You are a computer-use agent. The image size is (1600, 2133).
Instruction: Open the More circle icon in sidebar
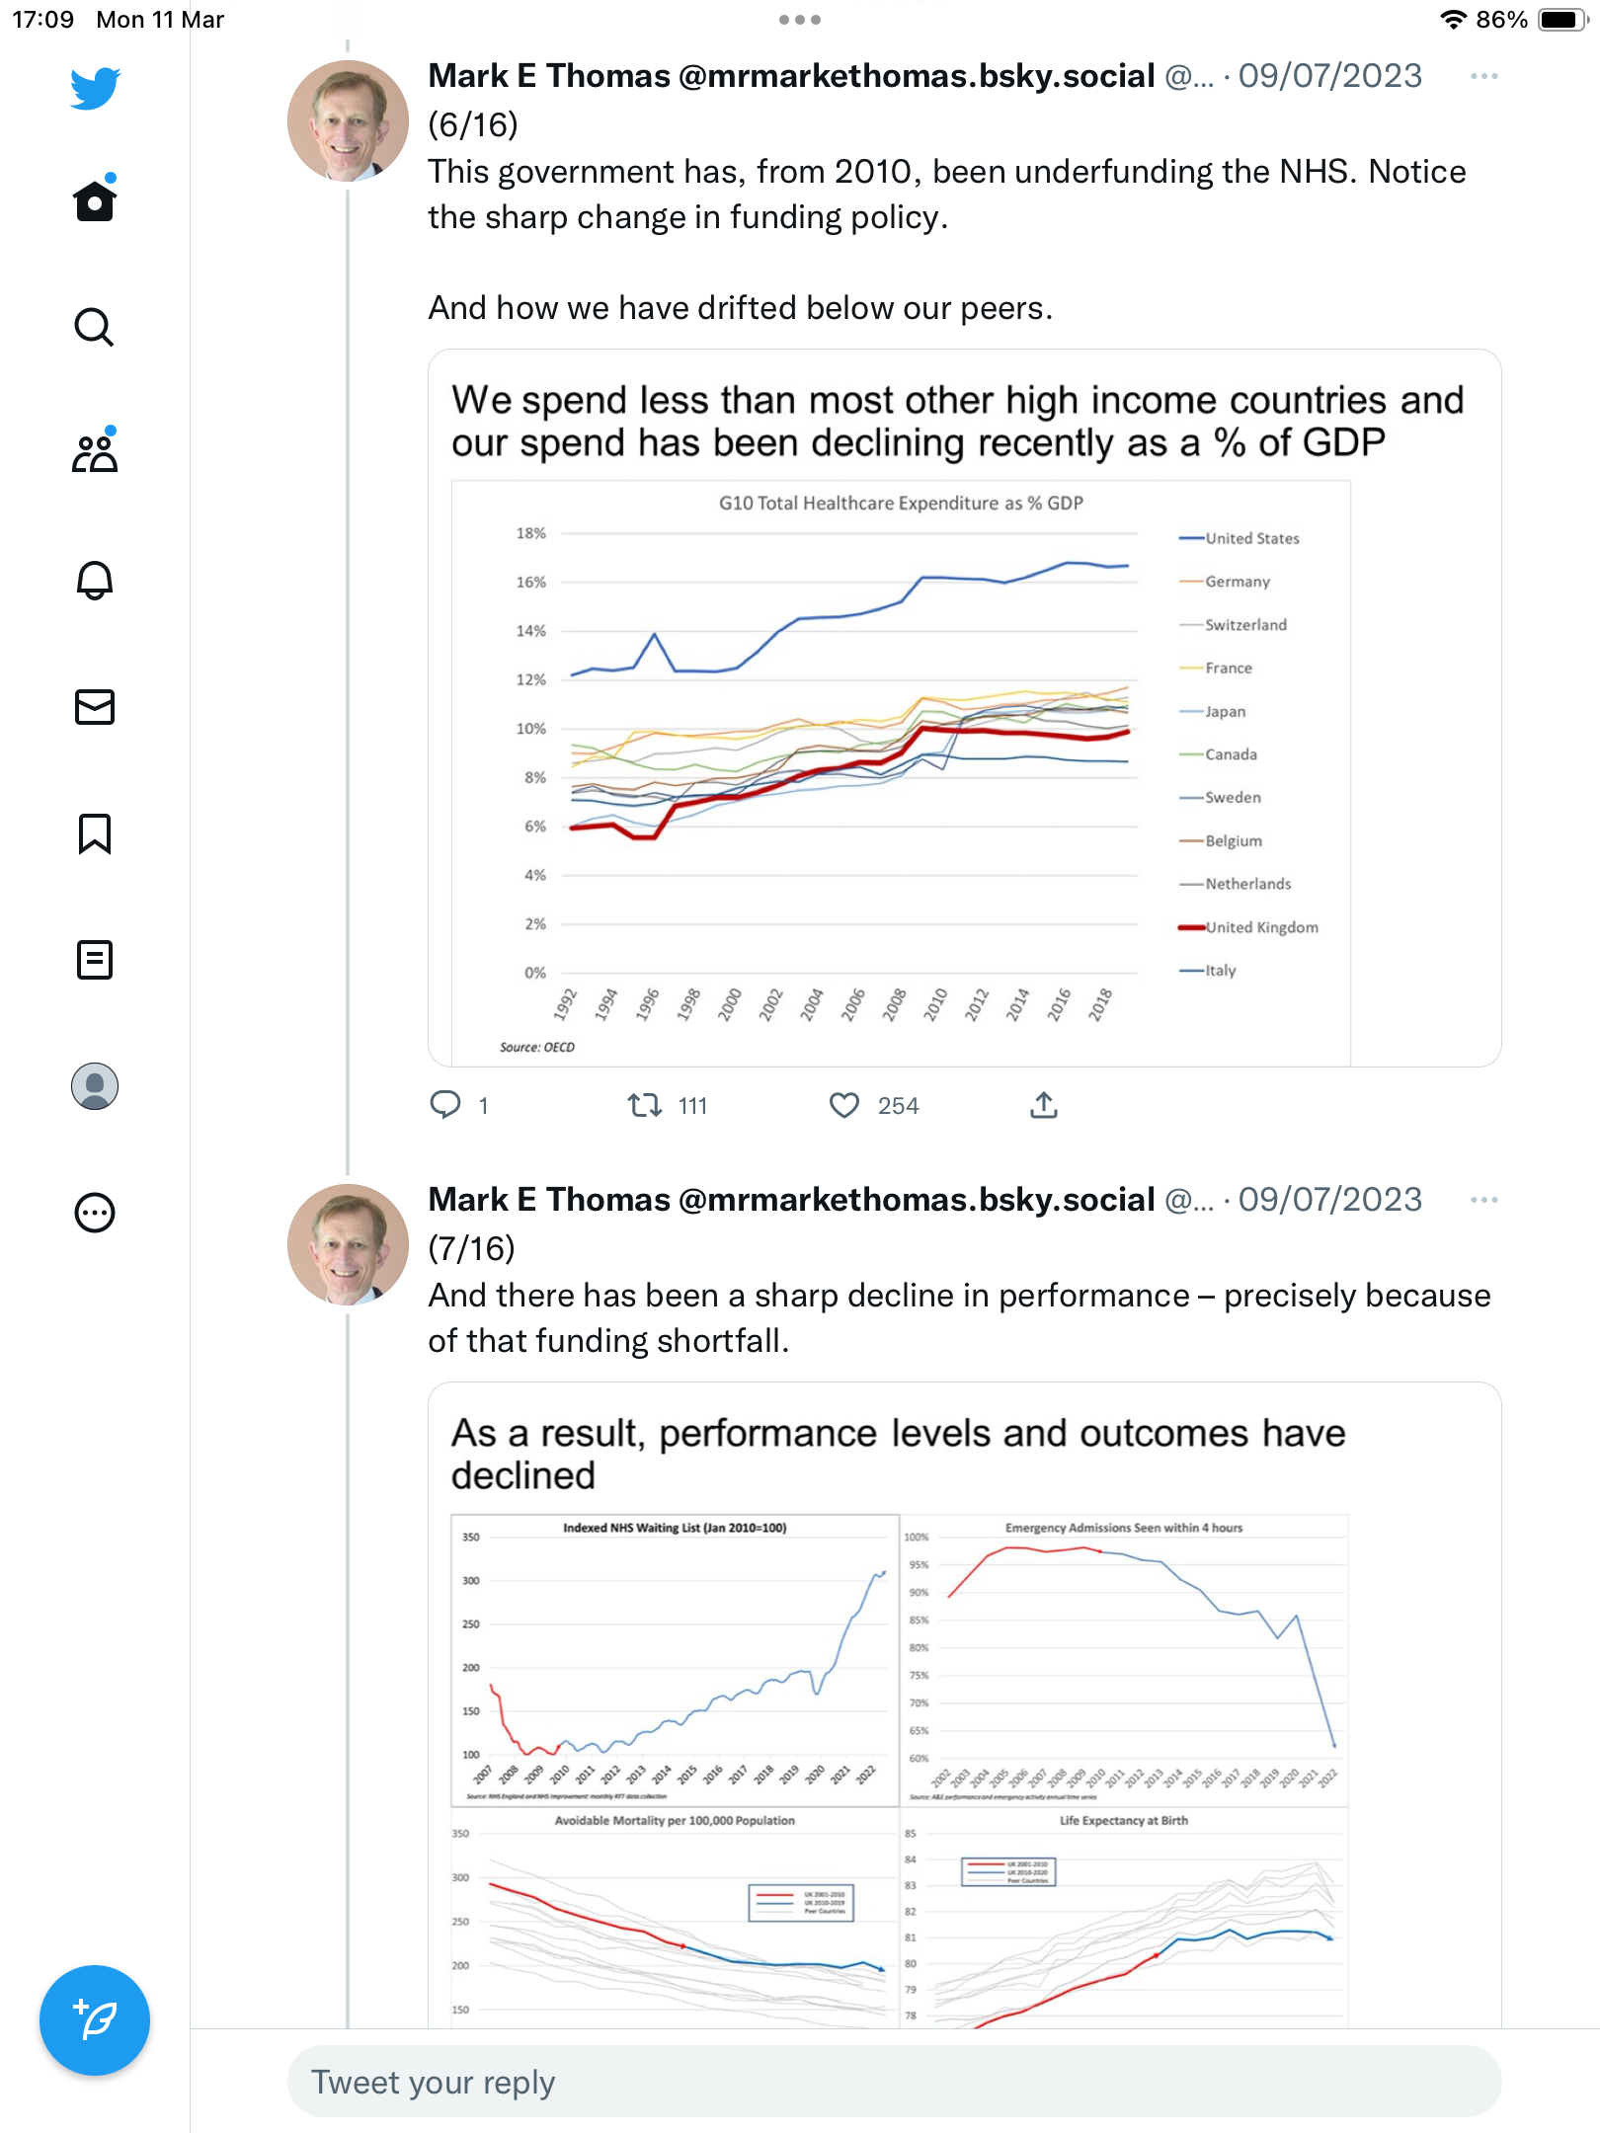tap(95, 1213)
